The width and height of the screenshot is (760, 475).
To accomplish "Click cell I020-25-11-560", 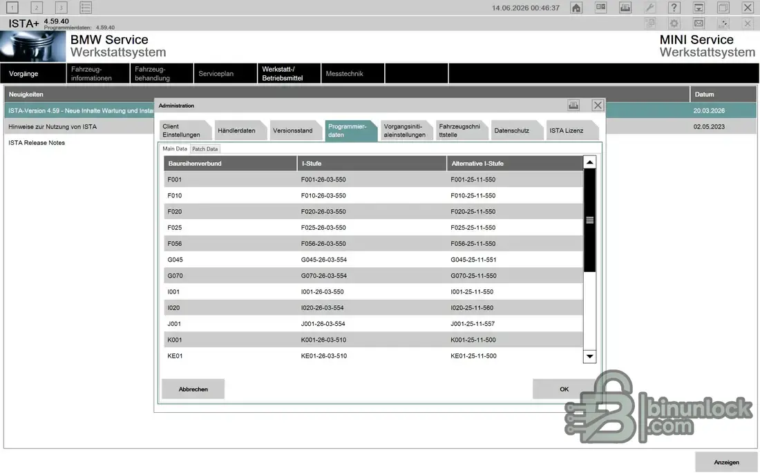I will 472,307.
